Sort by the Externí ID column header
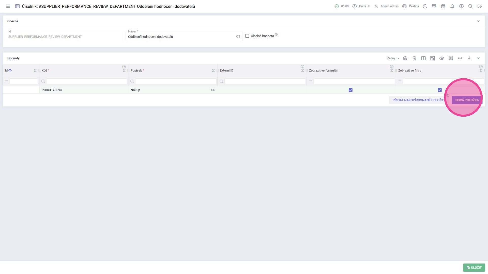The image size is (488, 274). click(226, 71)
